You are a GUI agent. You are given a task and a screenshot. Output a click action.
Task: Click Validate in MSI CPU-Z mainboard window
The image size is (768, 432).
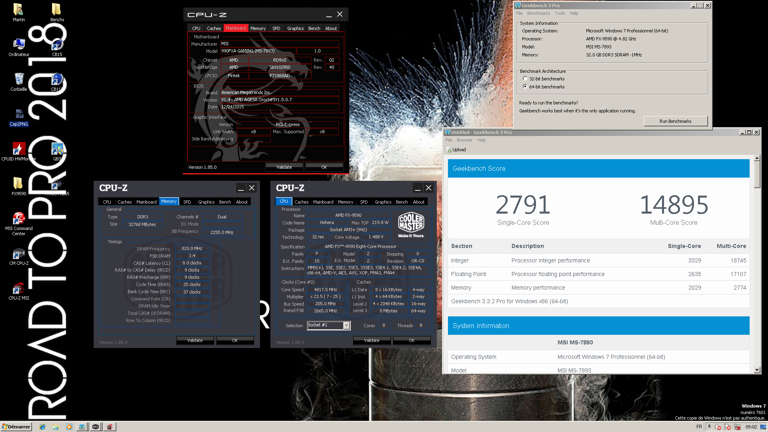(284, 167)
